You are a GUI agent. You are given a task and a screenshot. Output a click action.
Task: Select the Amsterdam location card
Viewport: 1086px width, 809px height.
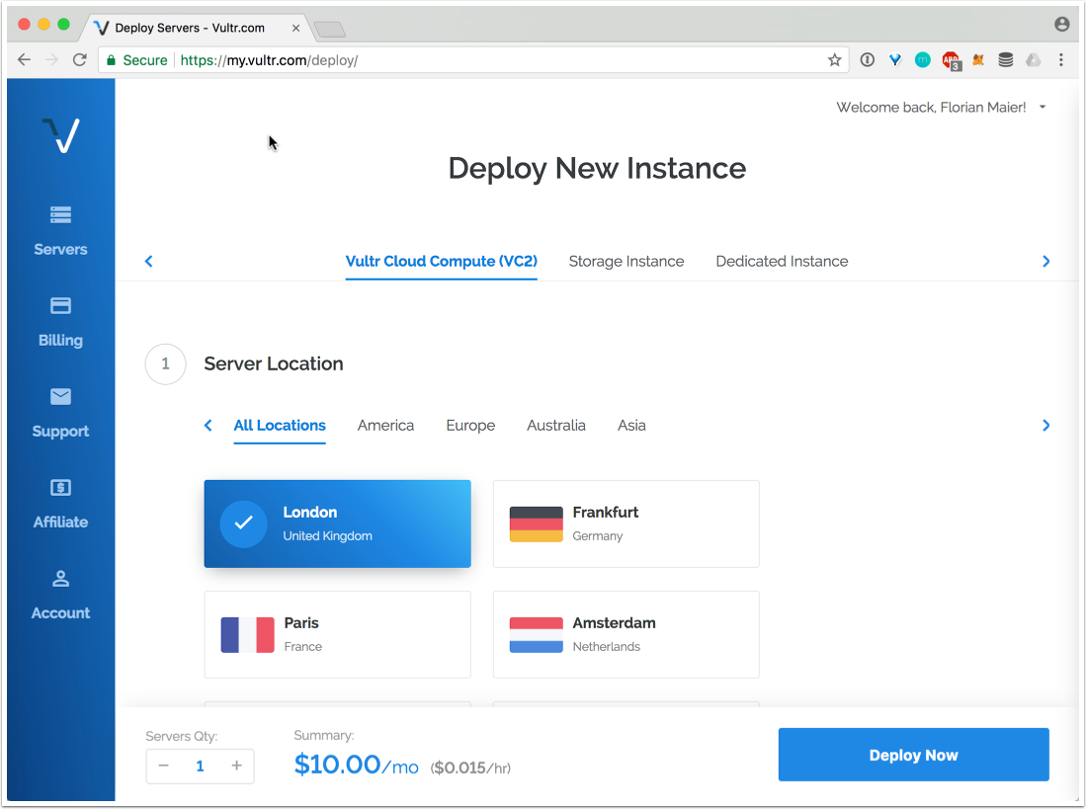[x=627, y=634]
